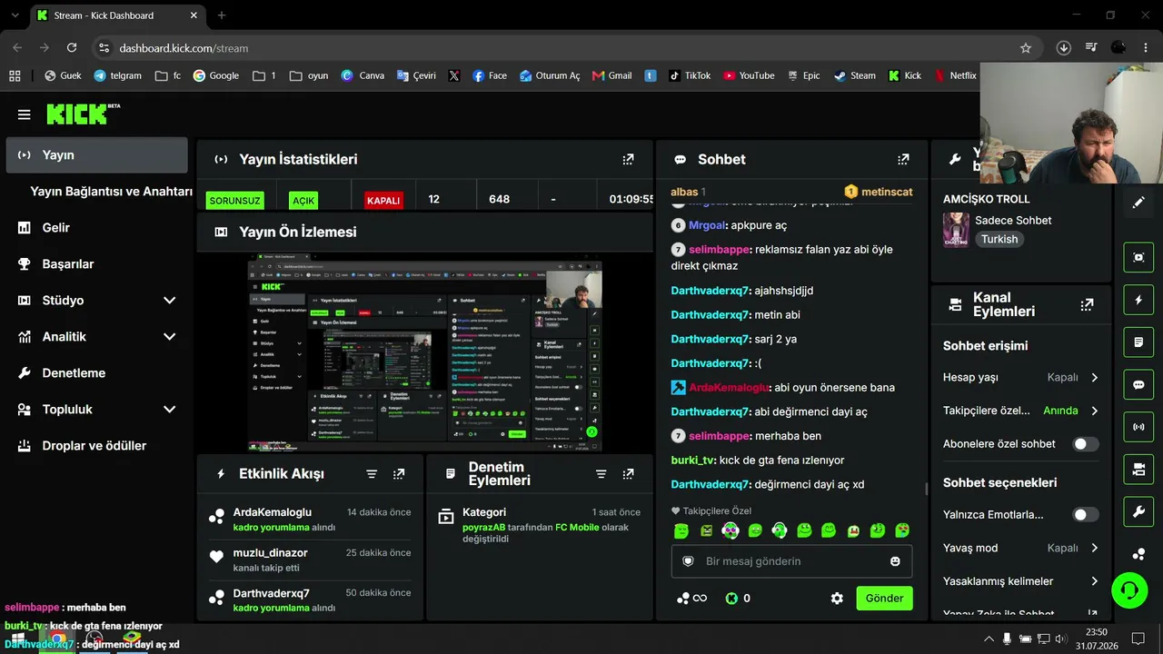Pop out the Sohbet chat panel
Viewport: 1163px width, 654px height.
pyautogui.click(x=903, y=159)
